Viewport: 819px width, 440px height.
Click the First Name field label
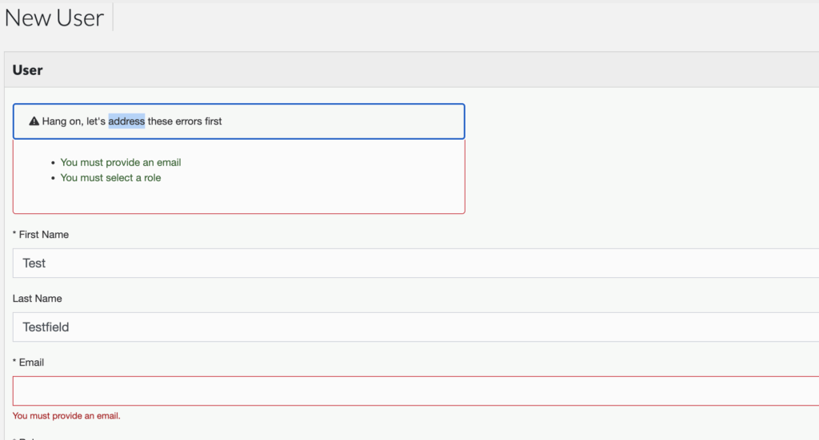click(43, 235)
